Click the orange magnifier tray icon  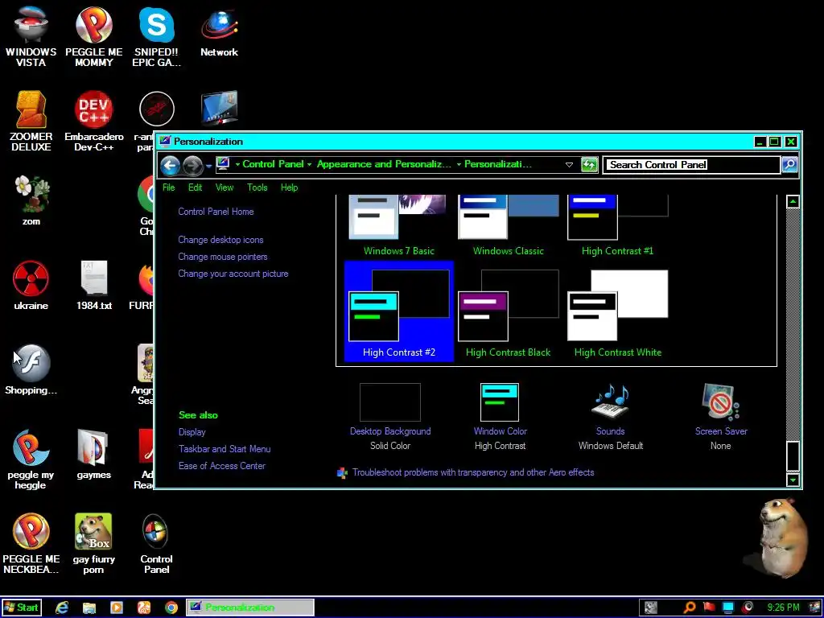coord(690,608)
